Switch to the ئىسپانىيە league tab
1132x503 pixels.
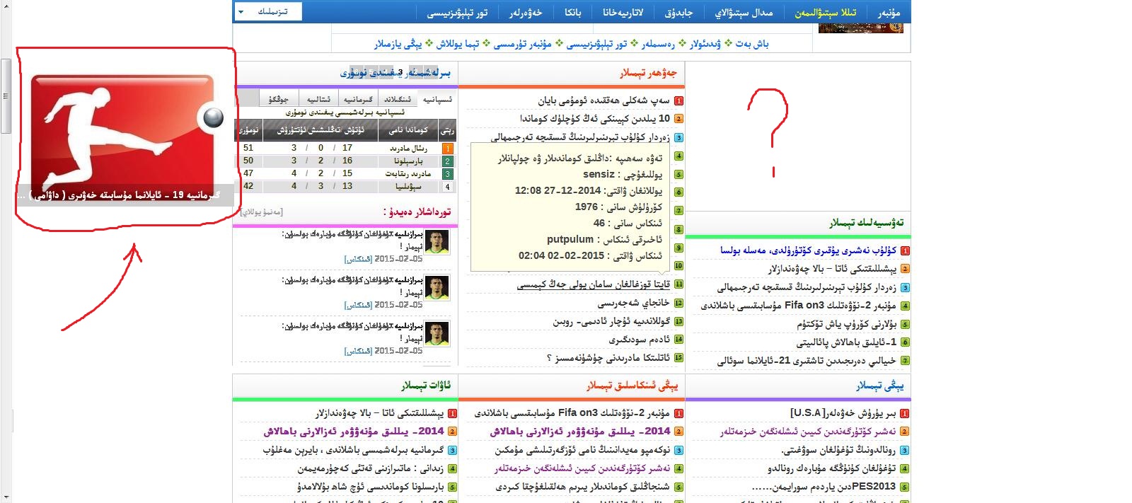(437, 100)
